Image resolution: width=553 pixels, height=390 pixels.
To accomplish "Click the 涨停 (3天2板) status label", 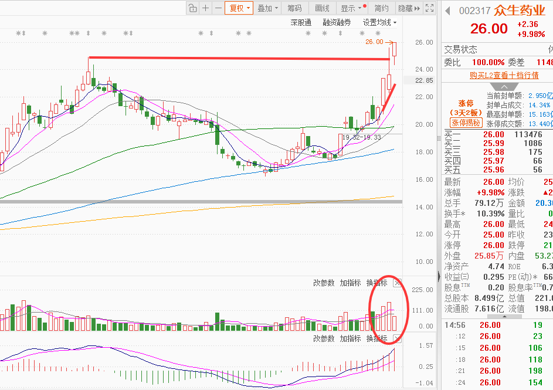I will 466,108.
